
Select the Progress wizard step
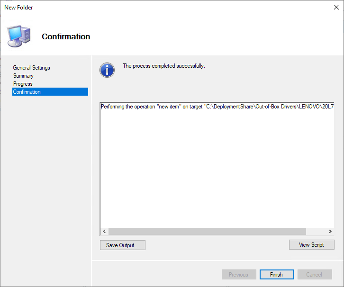click(x=23, y=84)
